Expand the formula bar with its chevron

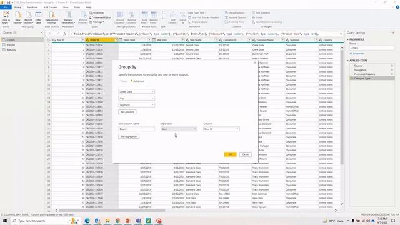(x=341, y=34)
